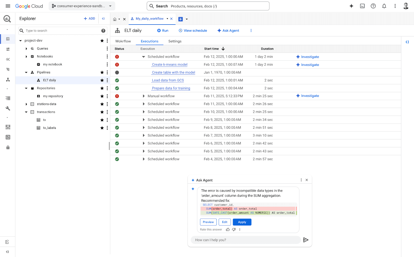Screen dimensions: 414x257
Task: Toggle star for project-dev
Action: click(102, 41)
